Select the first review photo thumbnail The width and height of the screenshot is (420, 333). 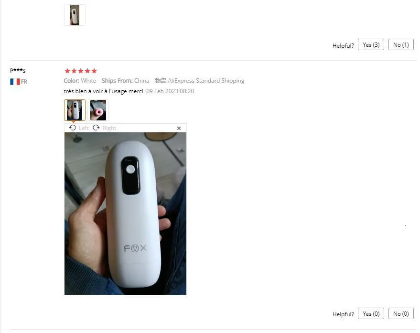[x=75, y=110]
